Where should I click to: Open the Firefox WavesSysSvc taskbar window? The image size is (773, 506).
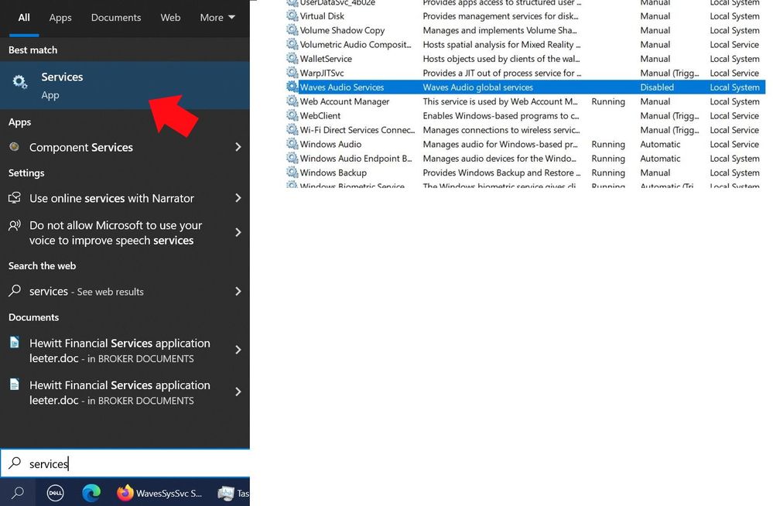[160, 493]
